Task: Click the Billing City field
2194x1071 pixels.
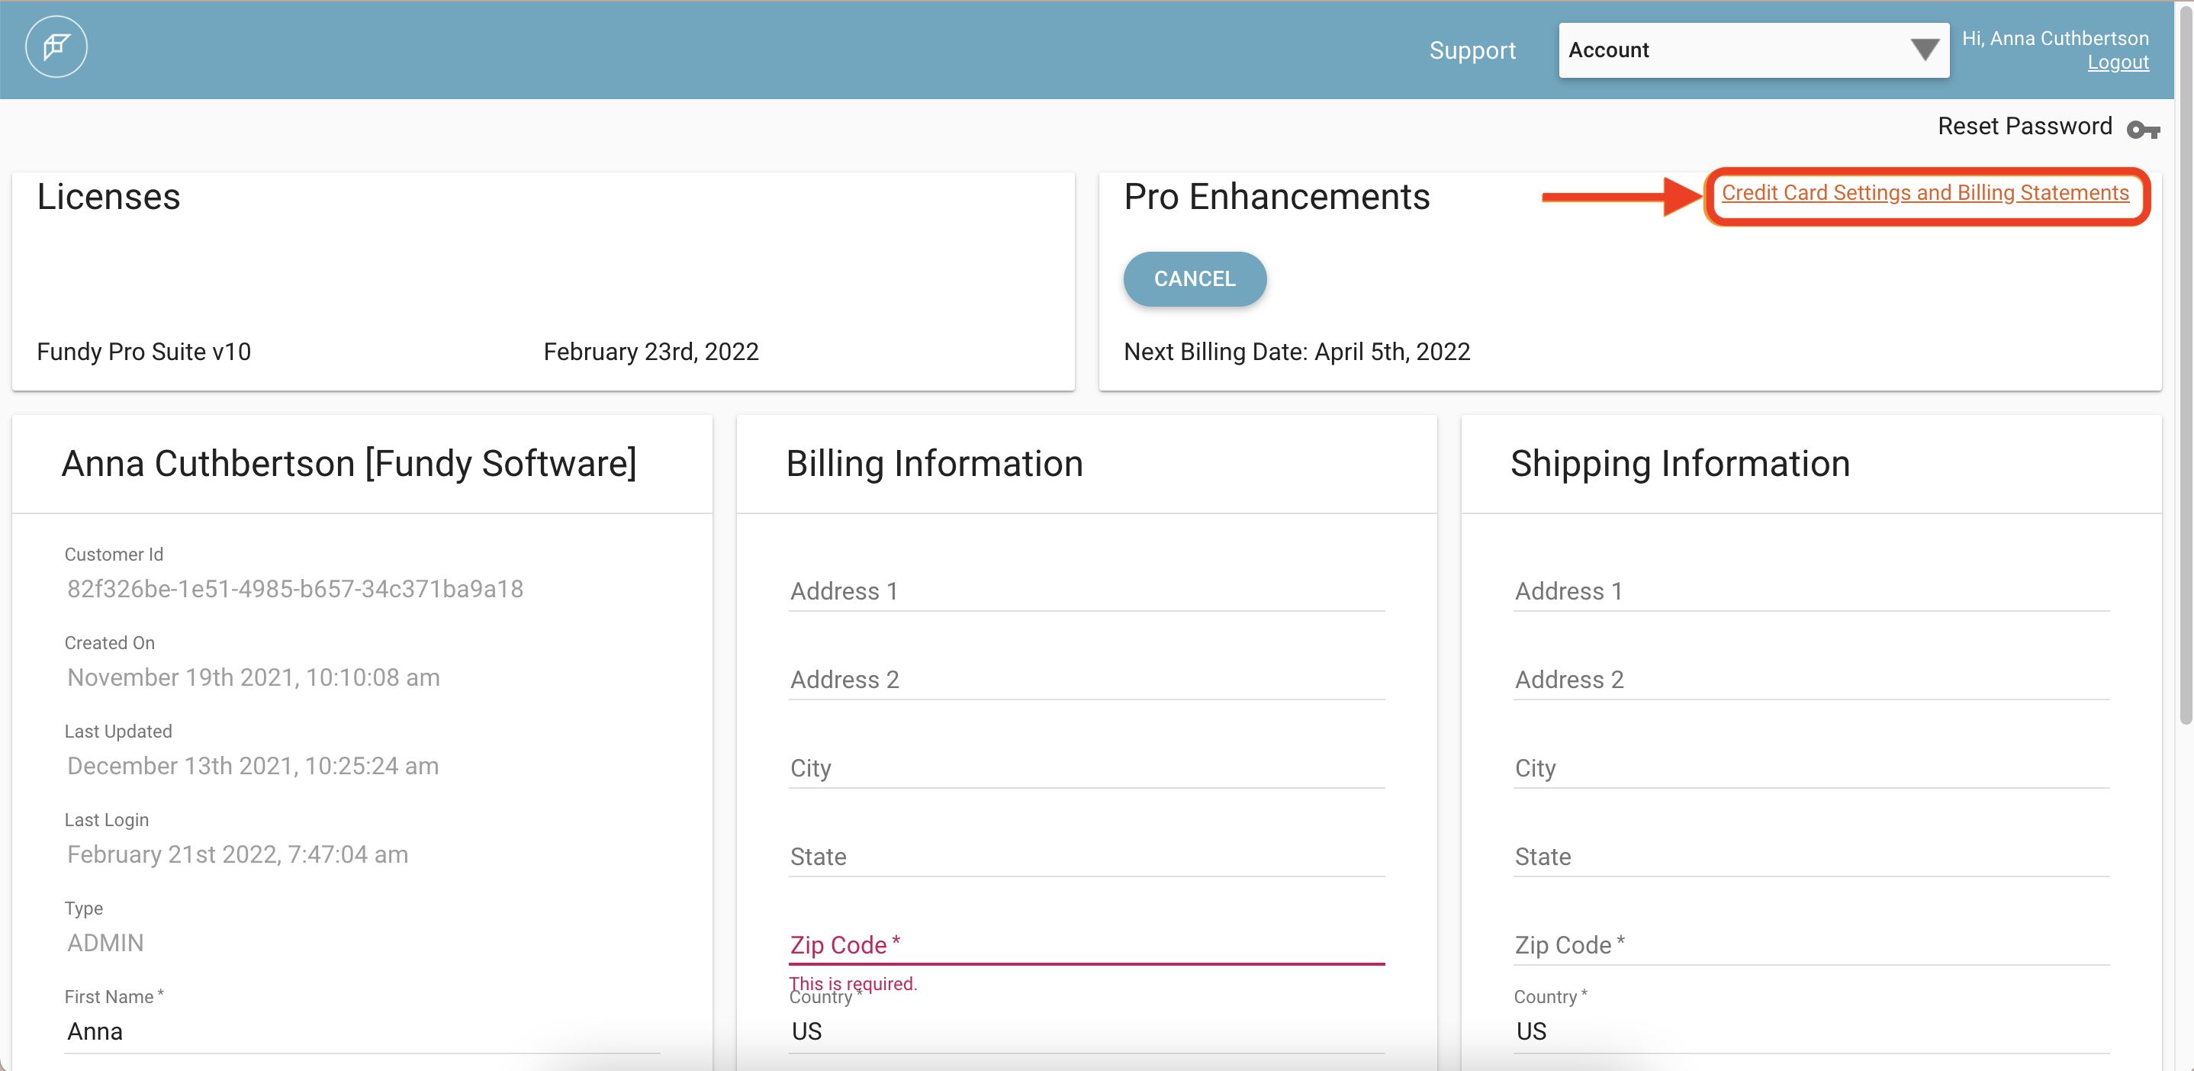Action: tap(1087, 768)
